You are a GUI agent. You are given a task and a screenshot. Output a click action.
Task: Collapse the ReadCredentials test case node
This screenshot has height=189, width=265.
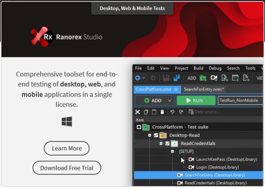[x=161, y=143]
